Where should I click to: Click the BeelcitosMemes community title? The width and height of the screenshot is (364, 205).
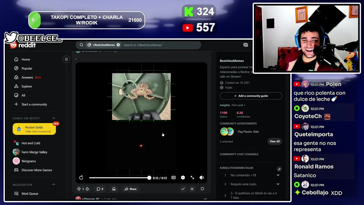pyautogui.click(x=232, y=61)
